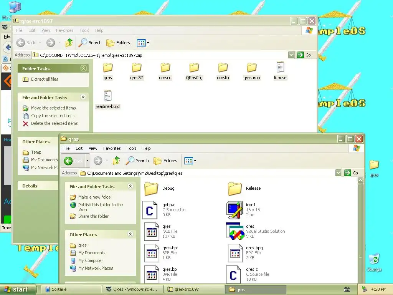Click Delete the selected items
393x295 pixels.
pos(54,123)
